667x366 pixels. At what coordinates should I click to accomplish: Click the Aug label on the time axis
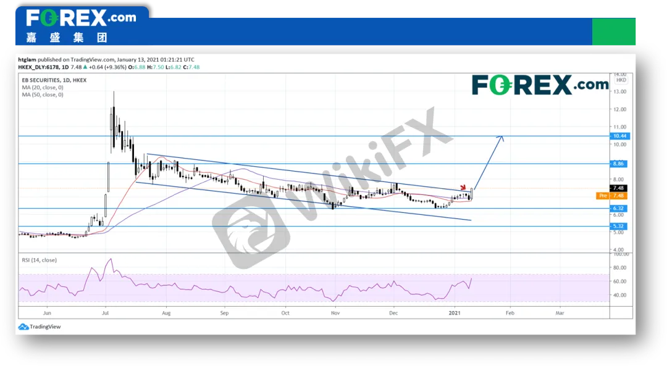coord(166,313)
